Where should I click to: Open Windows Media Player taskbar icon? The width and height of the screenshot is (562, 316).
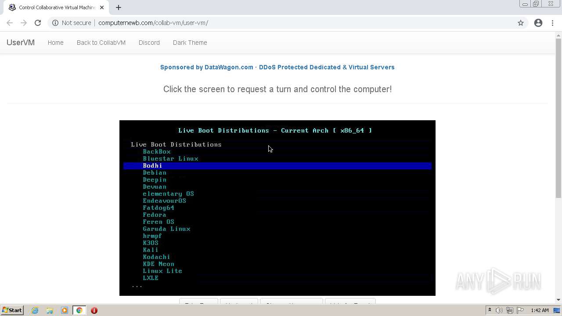point(65,310)
